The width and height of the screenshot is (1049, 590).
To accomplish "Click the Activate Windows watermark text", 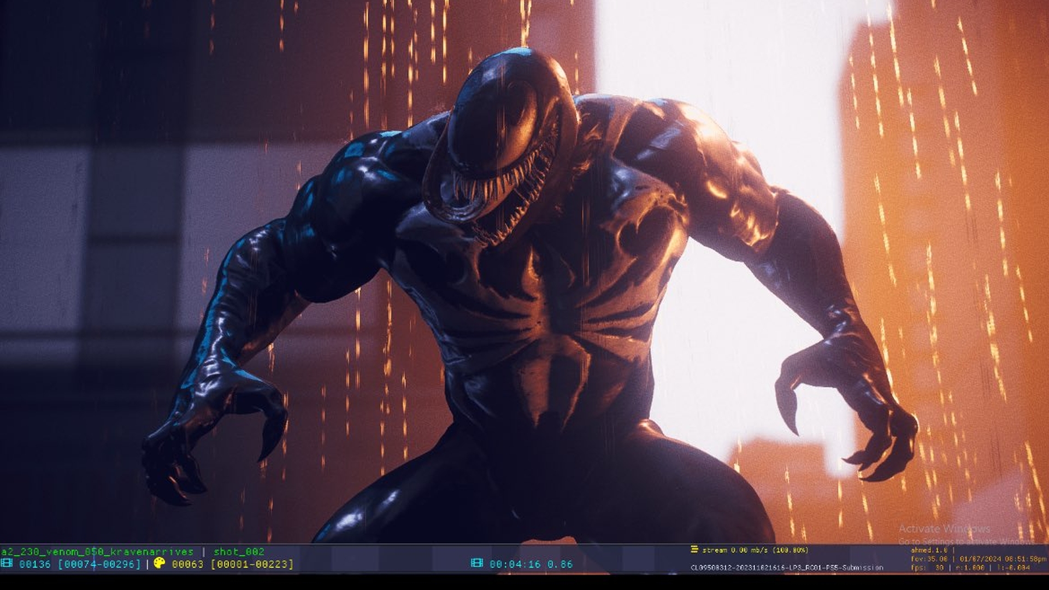I will tap(944, 529).
